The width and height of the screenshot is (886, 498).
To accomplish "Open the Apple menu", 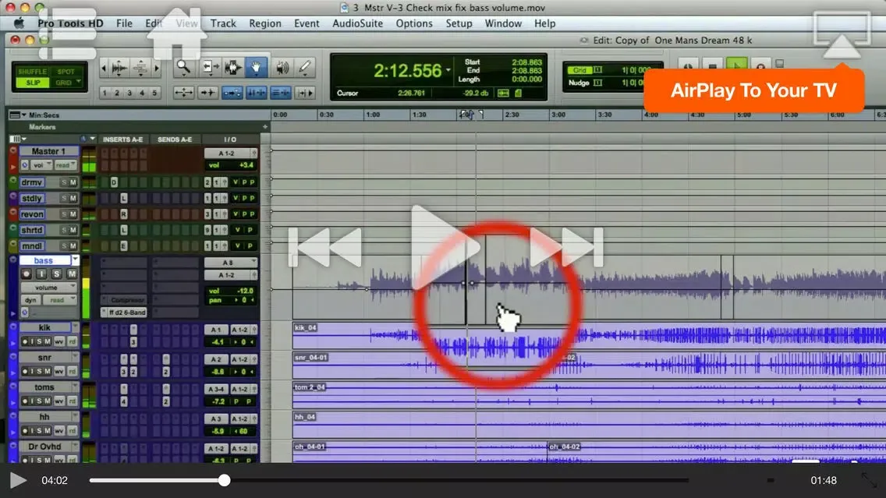I will coord(19,23).
